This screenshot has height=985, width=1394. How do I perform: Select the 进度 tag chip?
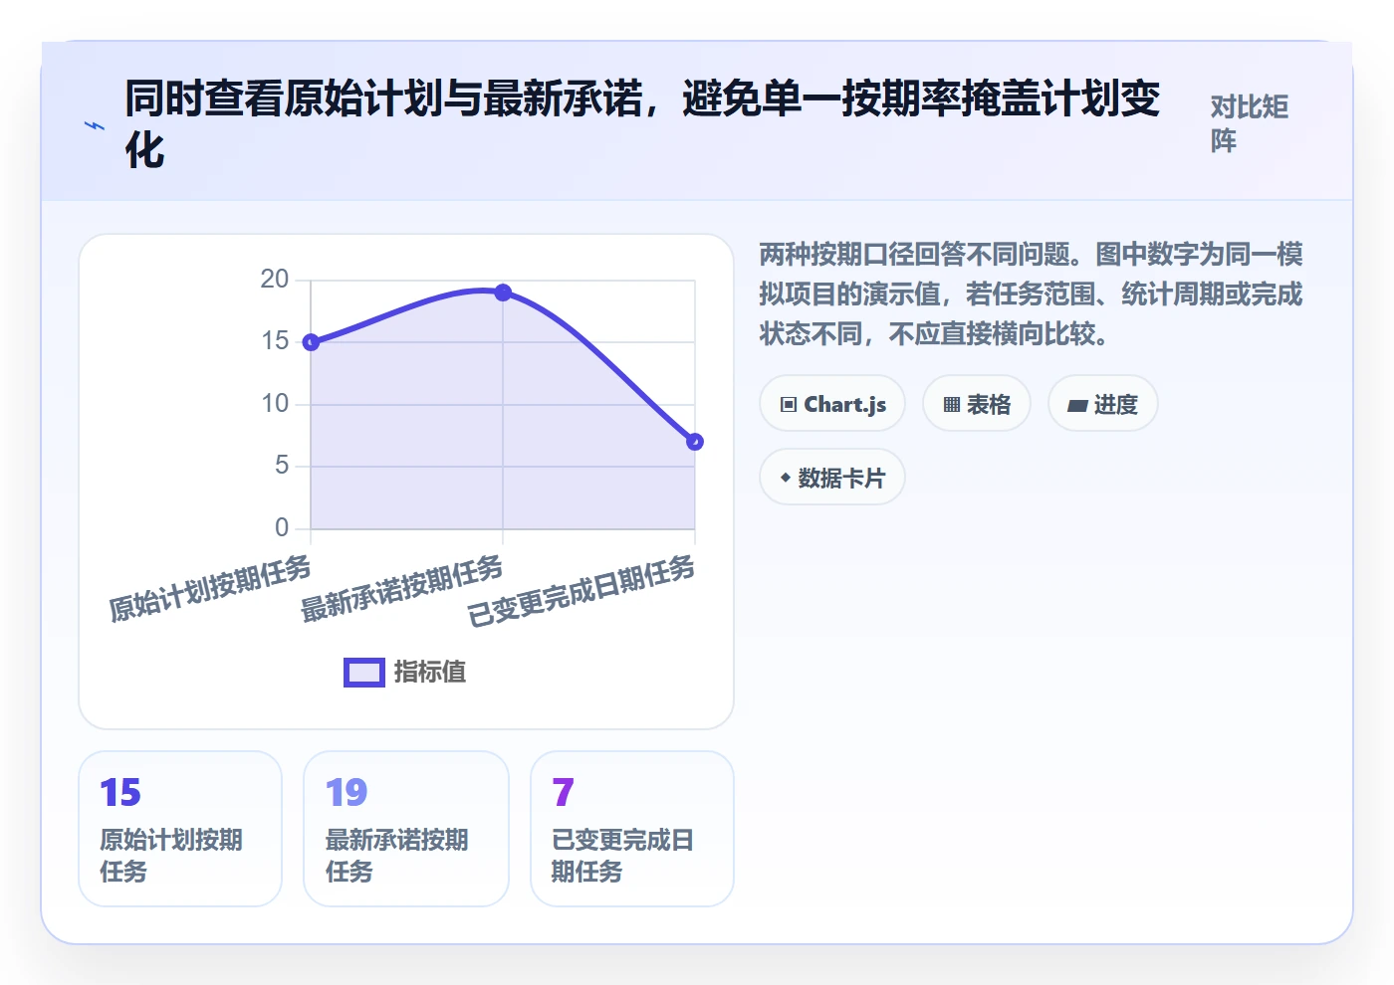coord(1103,404)
